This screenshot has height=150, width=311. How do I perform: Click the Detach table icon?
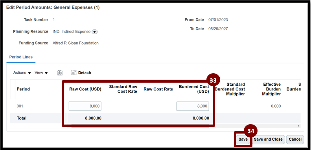point(74,73)
